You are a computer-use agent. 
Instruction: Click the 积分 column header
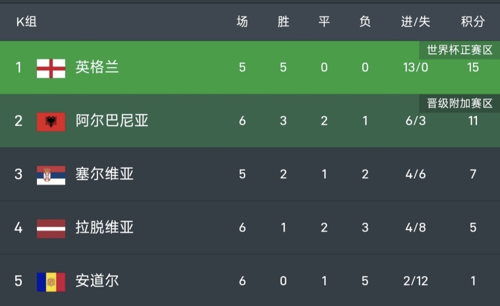point(472,22)
